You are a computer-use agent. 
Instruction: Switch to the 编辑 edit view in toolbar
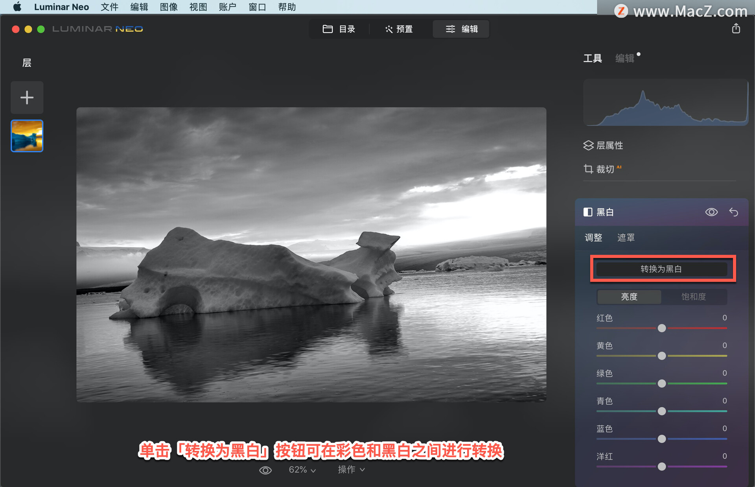[461, 29]
